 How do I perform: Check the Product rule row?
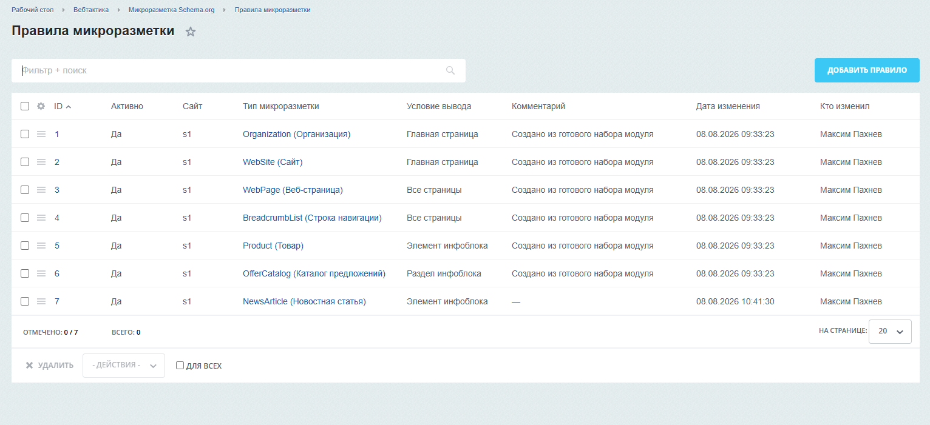coord(25,246)
